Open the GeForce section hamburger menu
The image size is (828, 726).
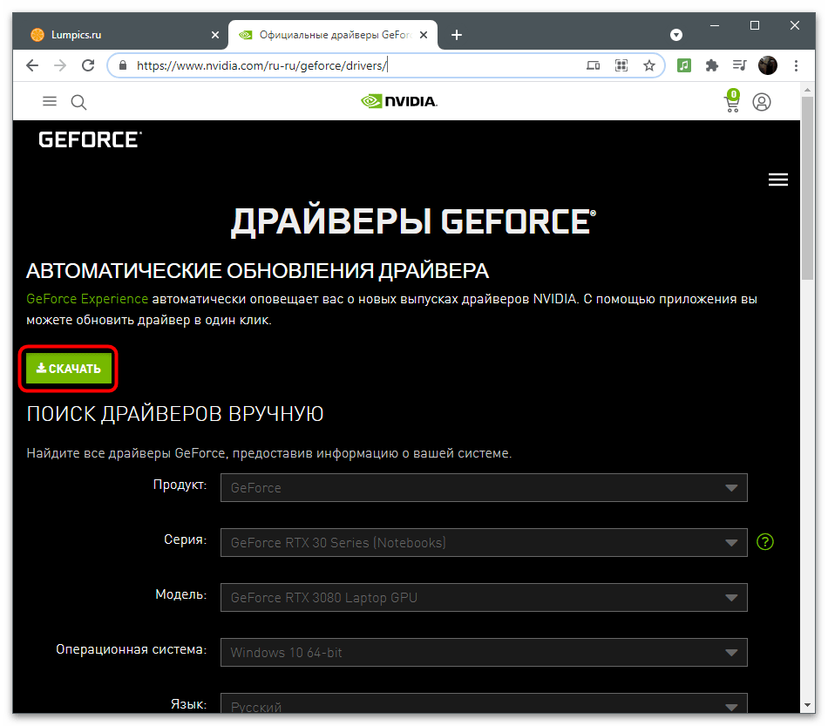tap(777, 180)
